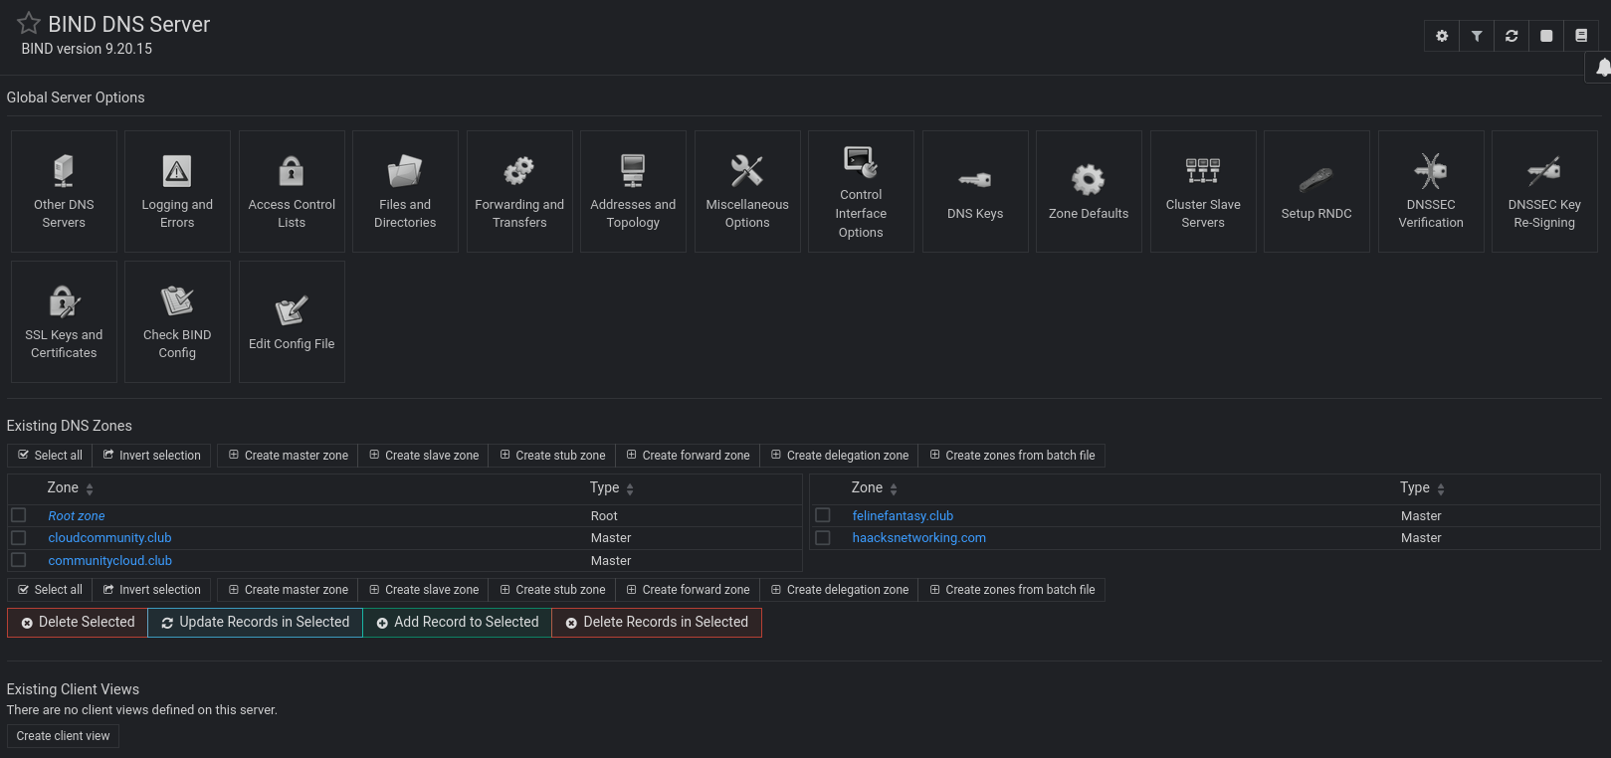Tick the cloudcommunity.club zone checkbox
The image size is (1611, 758).
(x=19, y=537)
